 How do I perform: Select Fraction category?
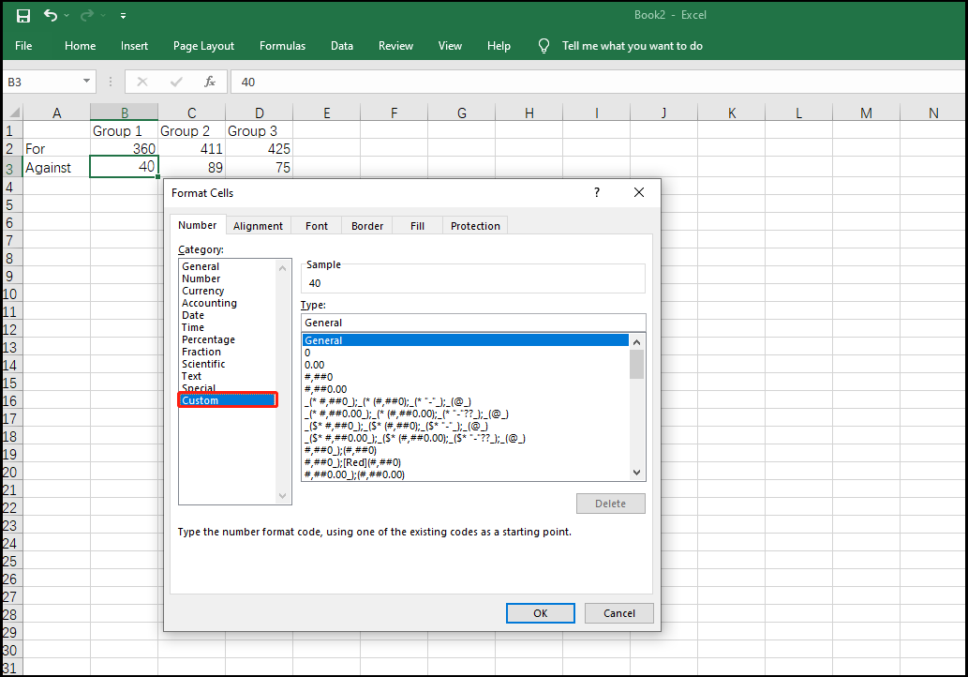click(201, 352)
